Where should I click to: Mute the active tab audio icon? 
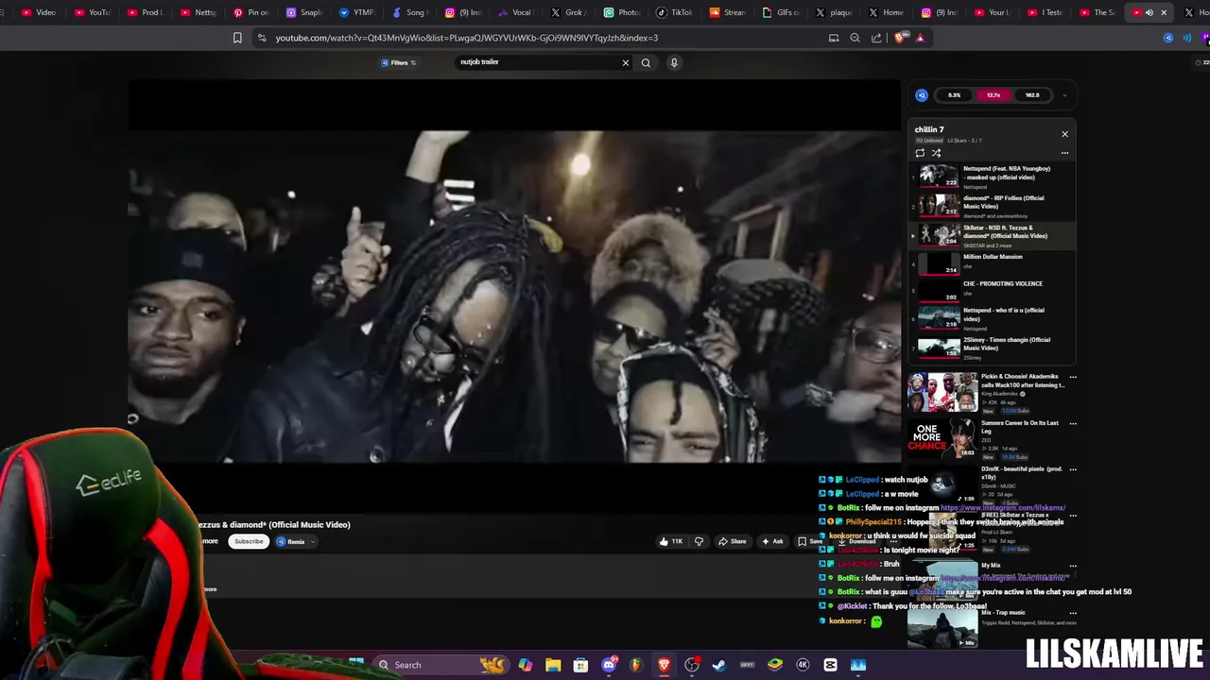(1149, 12)
